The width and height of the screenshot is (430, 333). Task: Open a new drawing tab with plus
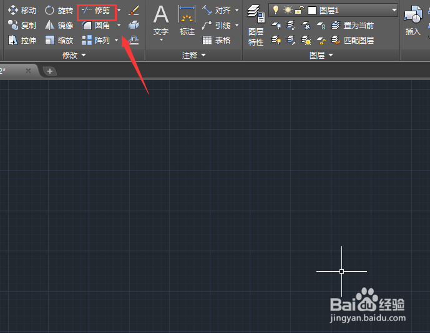50,71
